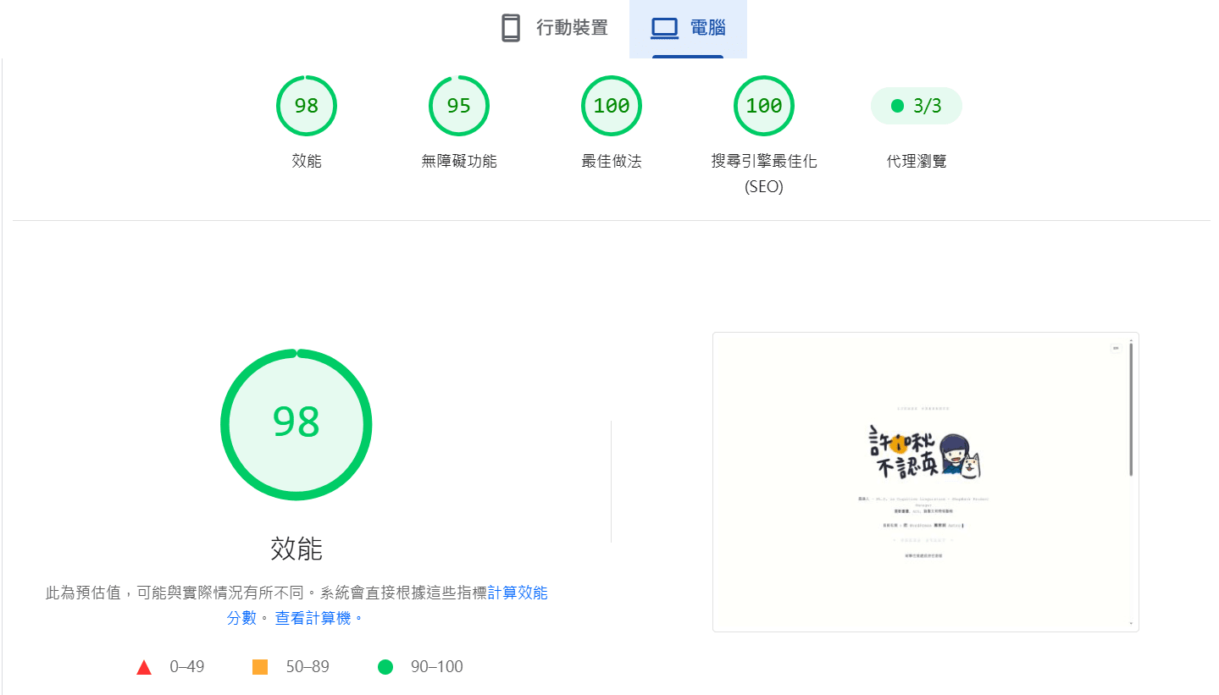The height and width of the screenshot is (695, 1219).
Task: Switch to the 行動裝置 mobile tab
Action: (553, 28)
